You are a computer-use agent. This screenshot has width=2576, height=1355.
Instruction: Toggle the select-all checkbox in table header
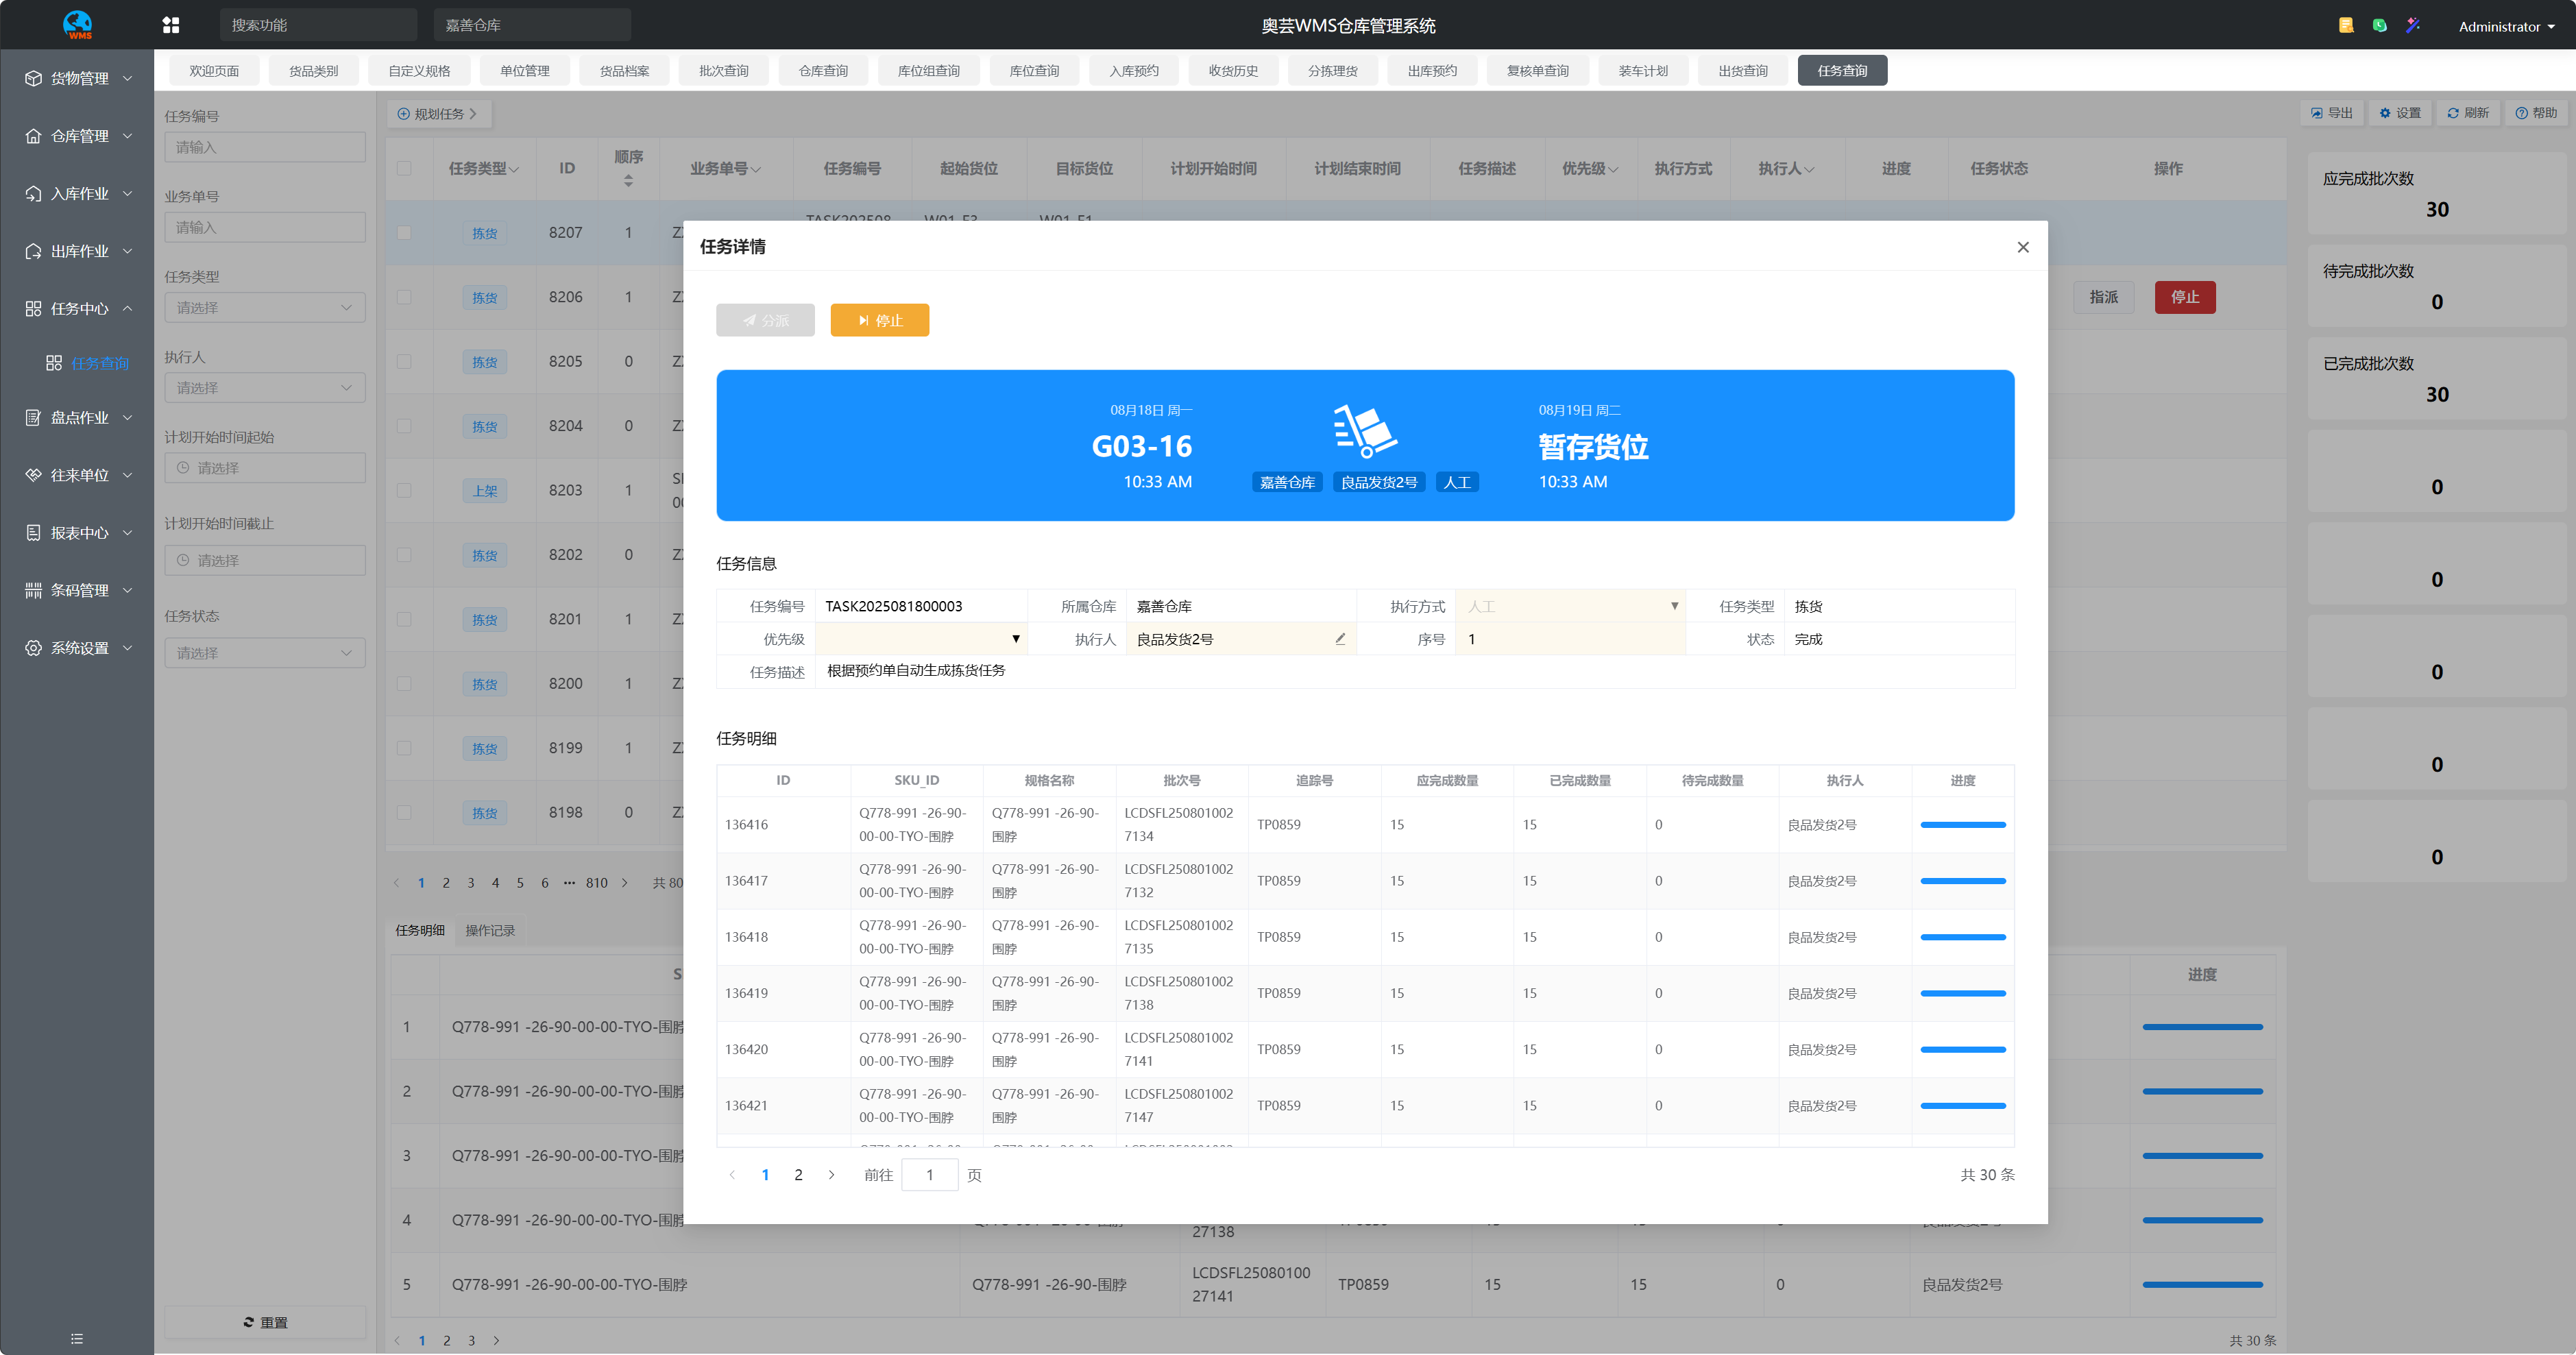coord(404,168)
